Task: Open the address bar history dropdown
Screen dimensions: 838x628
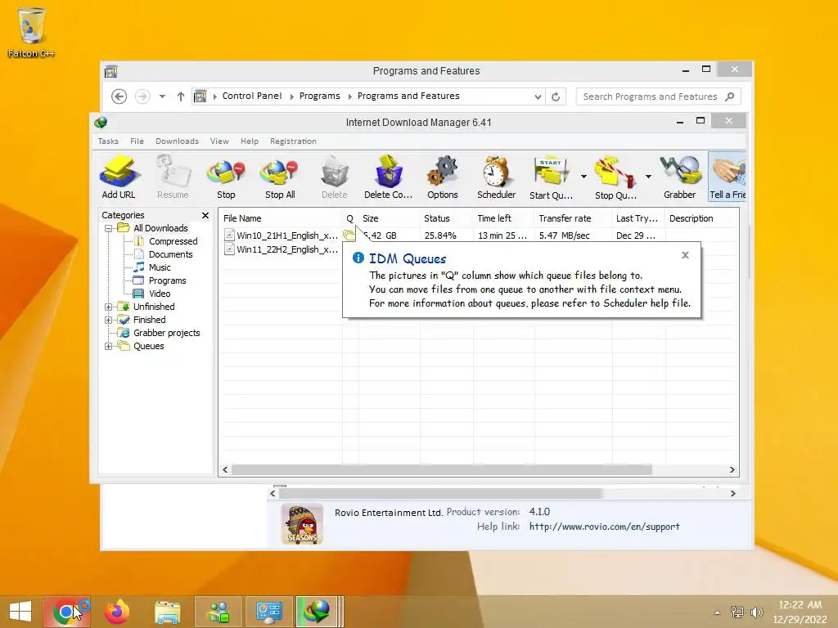Action: click(x=538, y=96)
